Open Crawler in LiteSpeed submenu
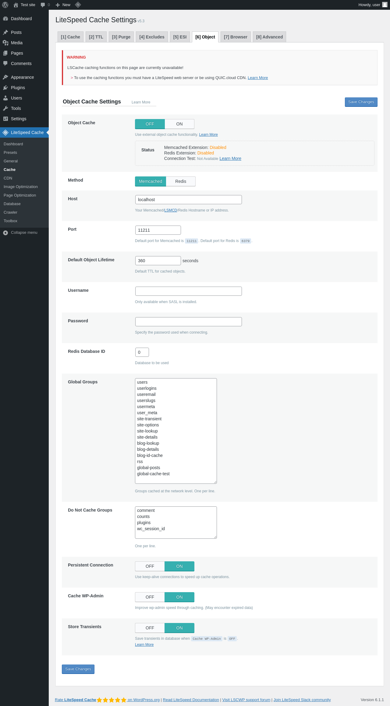The height and width of the screenshot is (706, 390). pyautogui.click(x=10, y=212)
